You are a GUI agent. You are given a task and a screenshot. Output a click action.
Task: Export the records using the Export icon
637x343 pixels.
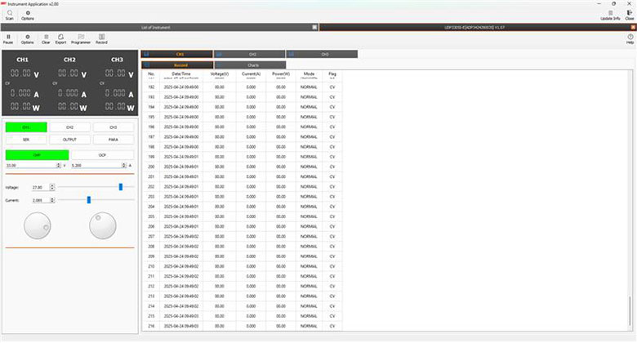point(61,38)
